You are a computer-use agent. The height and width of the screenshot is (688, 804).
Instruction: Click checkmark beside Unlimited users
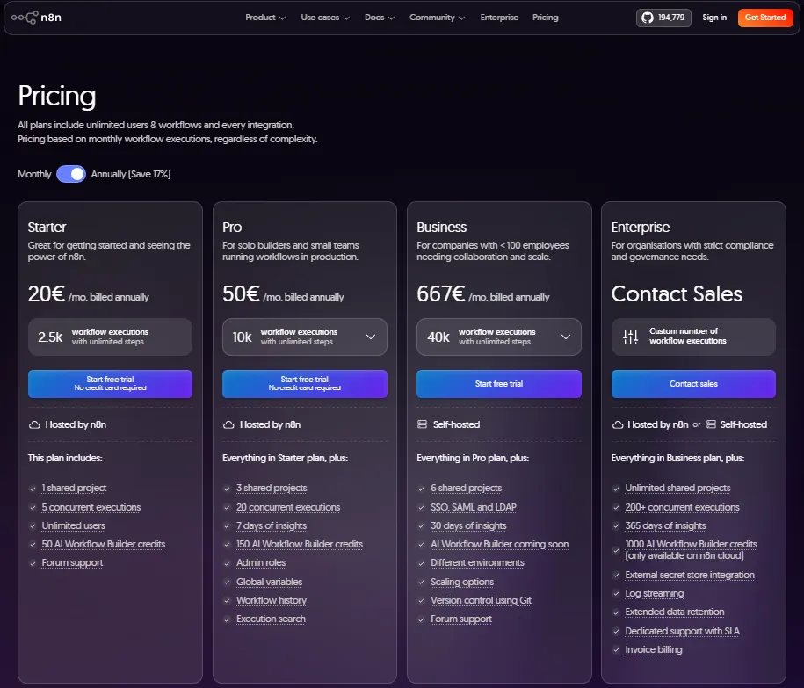click(33, 526)
